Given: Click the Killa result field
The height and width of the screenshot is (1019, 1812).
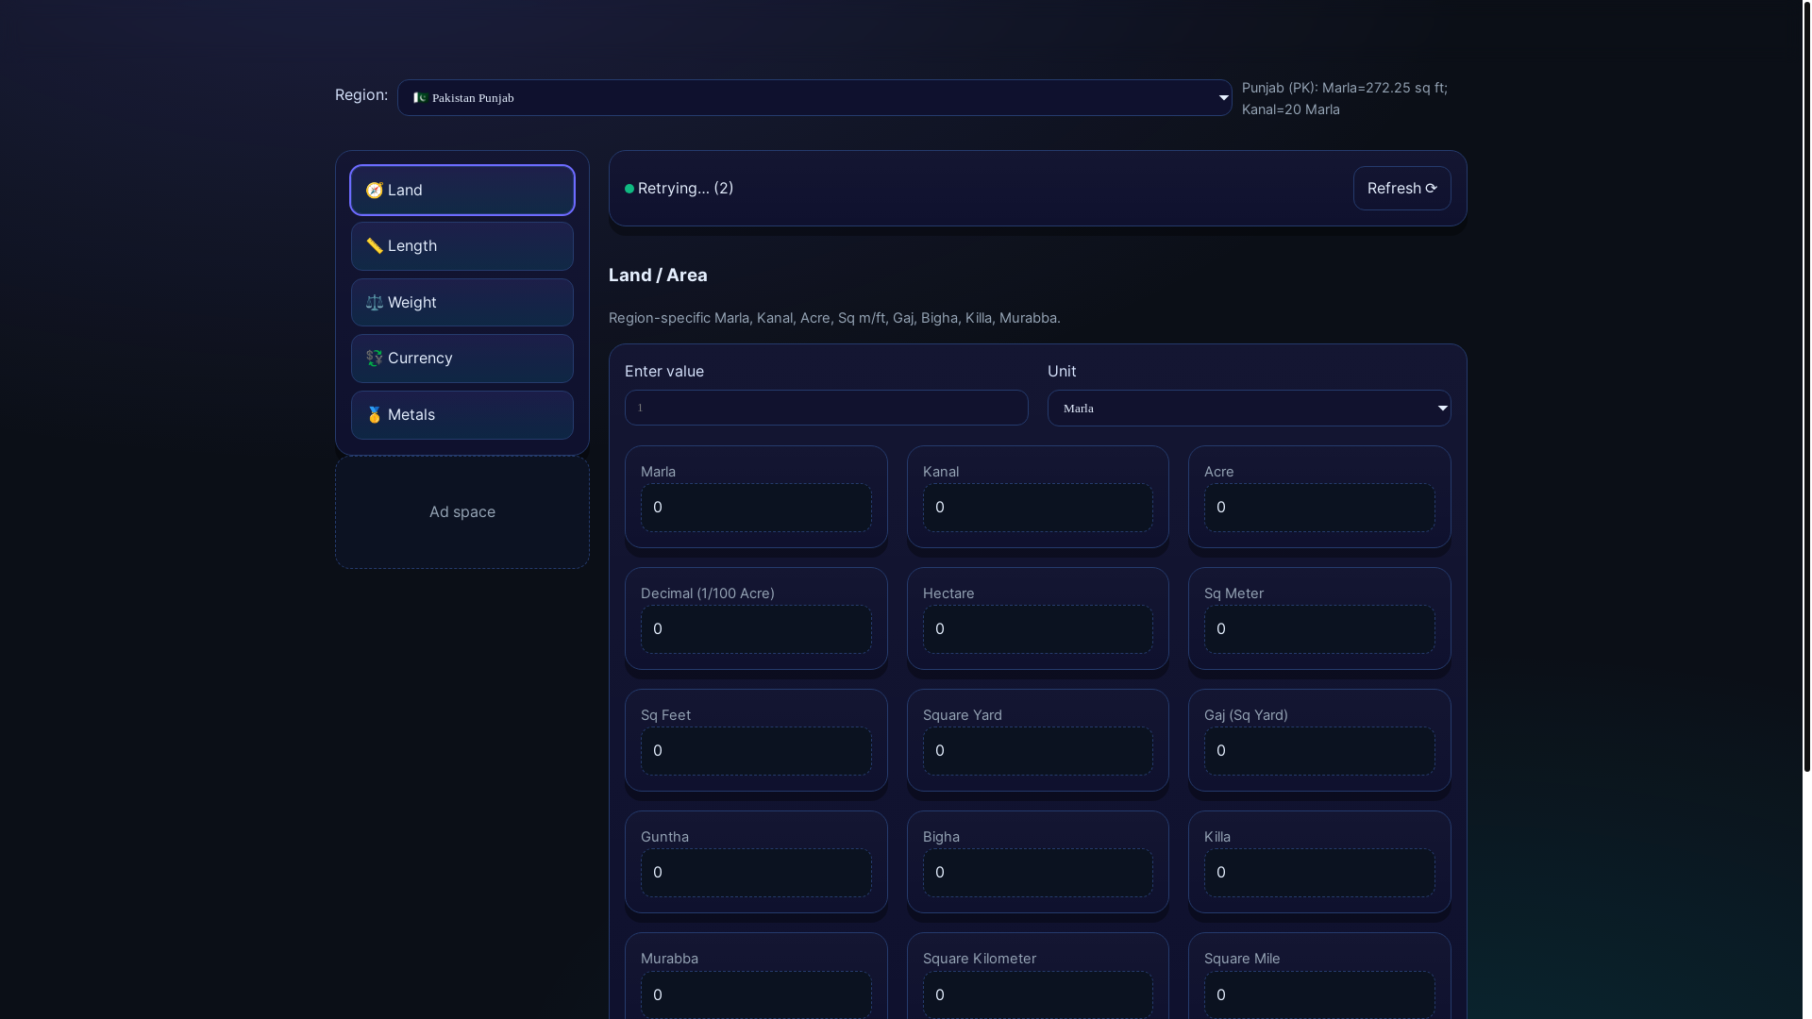Looking at the screenshot, I should [x=1319, y=873].
